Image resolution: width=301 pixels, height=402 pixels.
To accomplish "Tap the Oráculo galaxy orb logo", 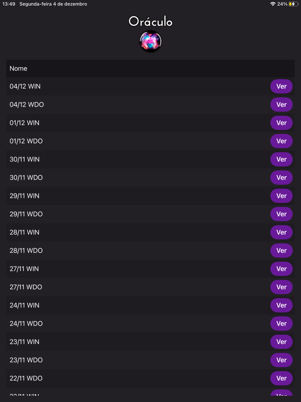I will [150, 41].
